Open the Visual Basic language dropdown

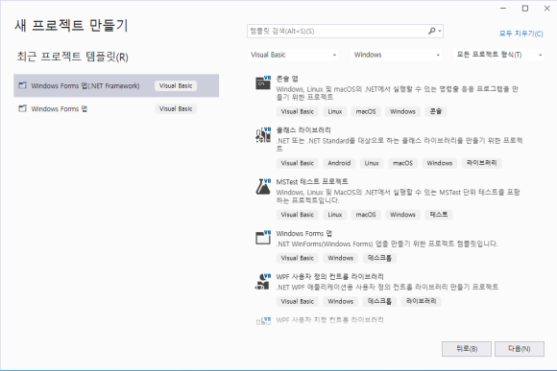coord(293,55)
